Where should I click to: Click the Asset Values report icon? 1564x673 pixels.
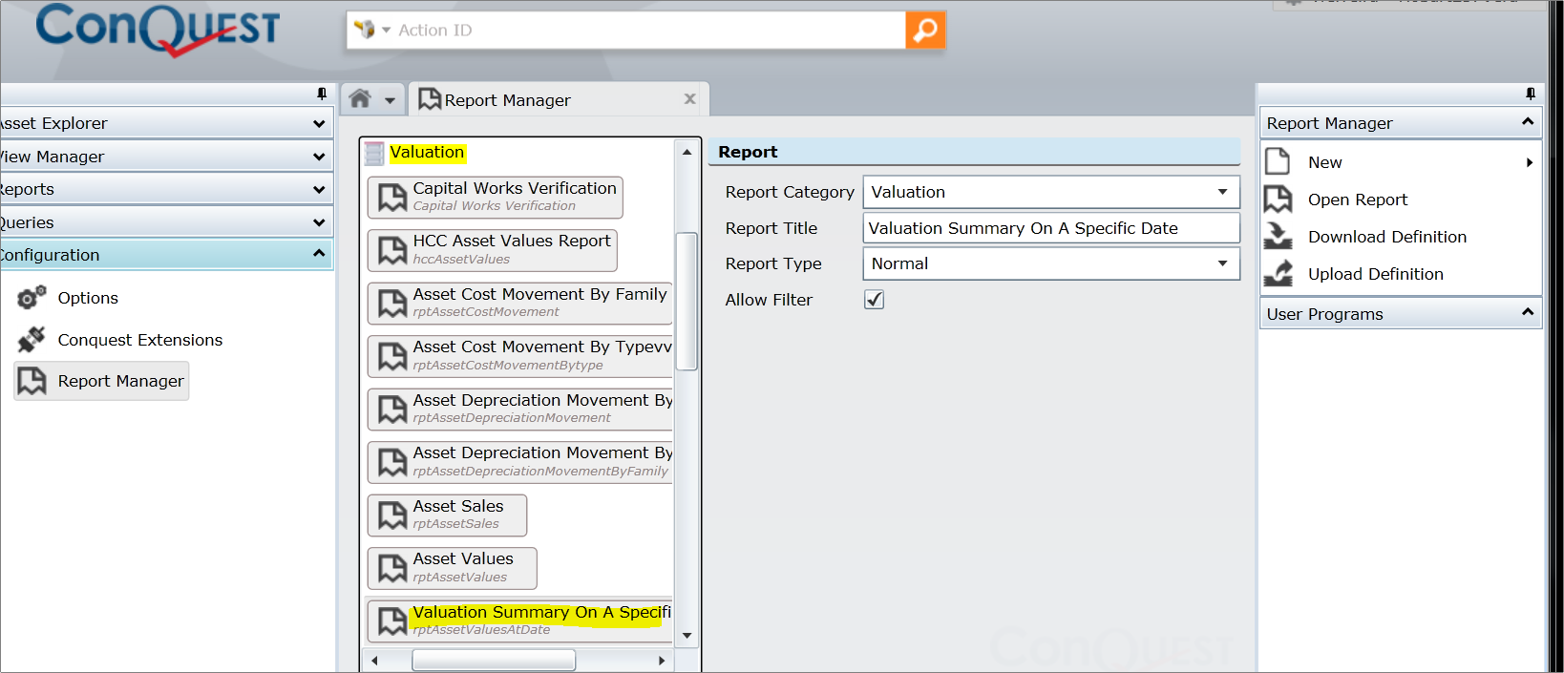[392, 568]
